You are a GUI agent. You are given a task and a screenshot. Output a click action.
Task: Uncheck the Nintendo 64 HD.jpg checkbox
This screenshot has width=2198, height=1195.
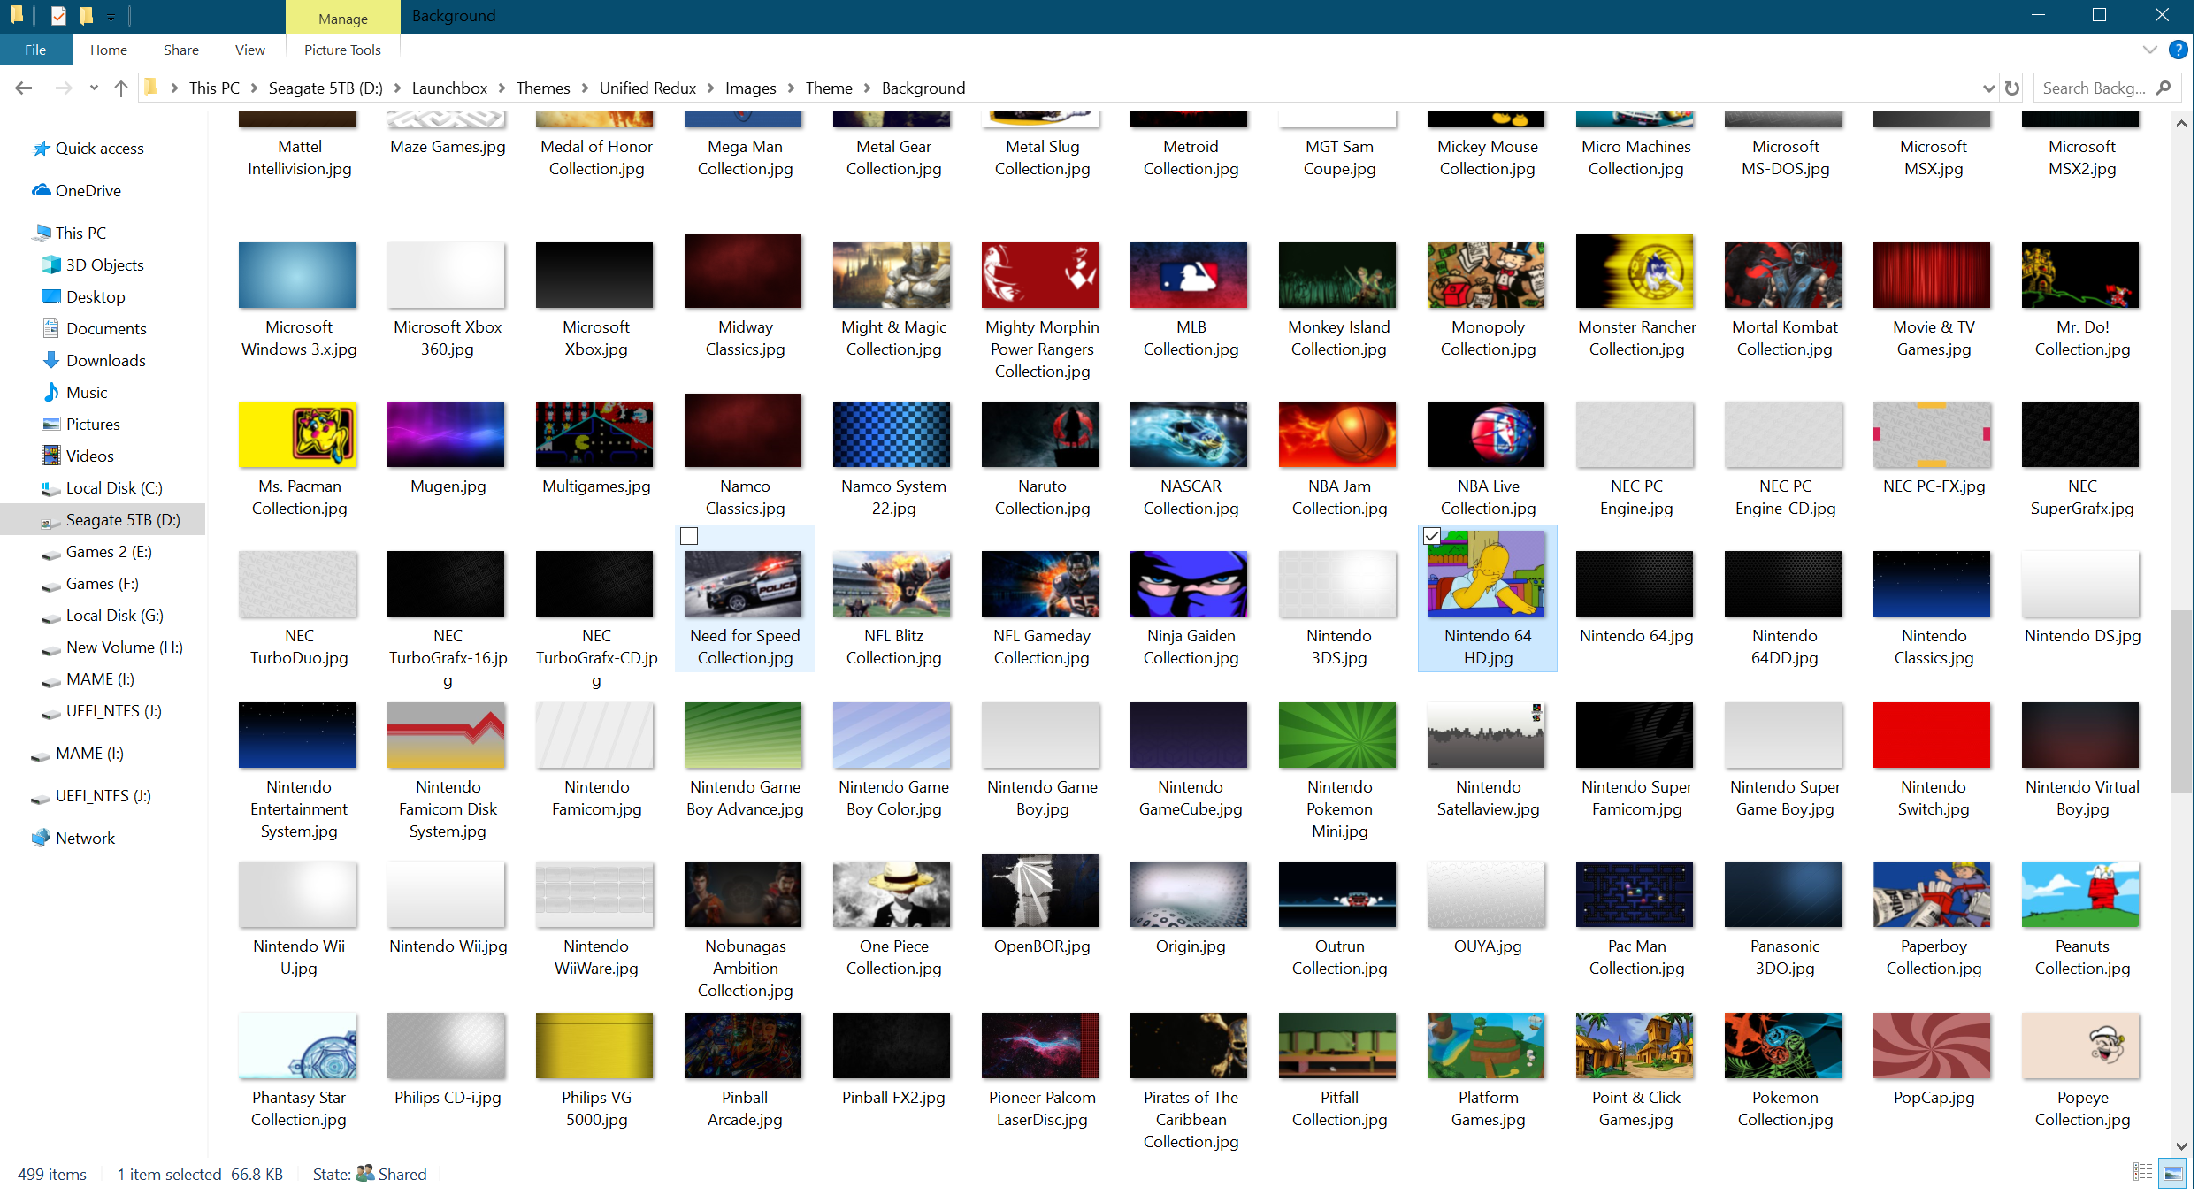[x=1432, y=536]
